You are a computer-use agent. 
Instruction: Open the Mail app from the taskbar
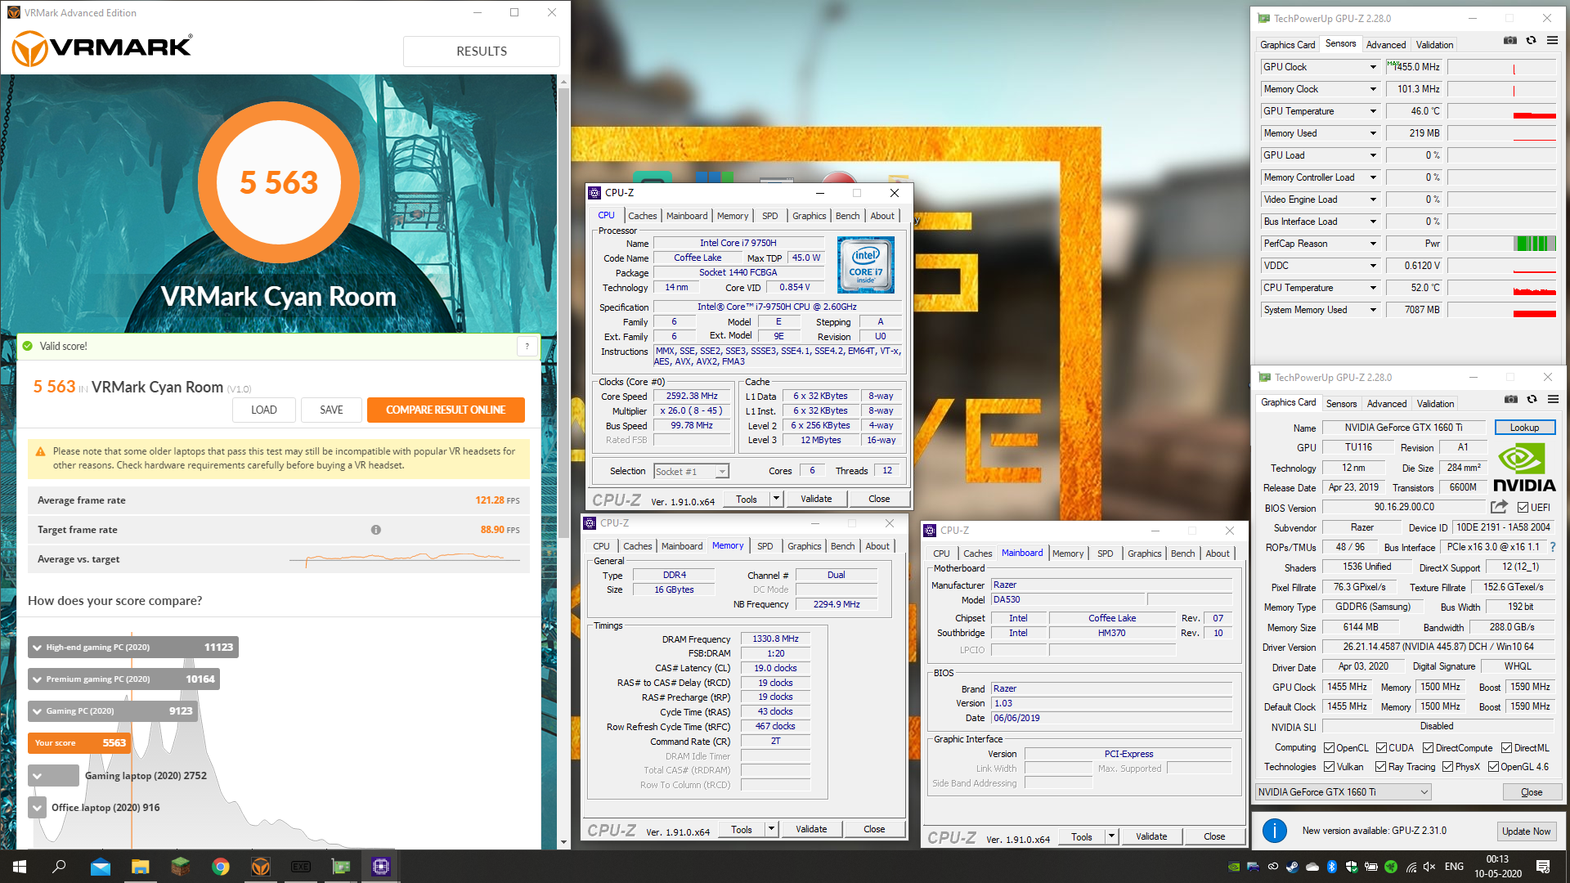point(101,867)
